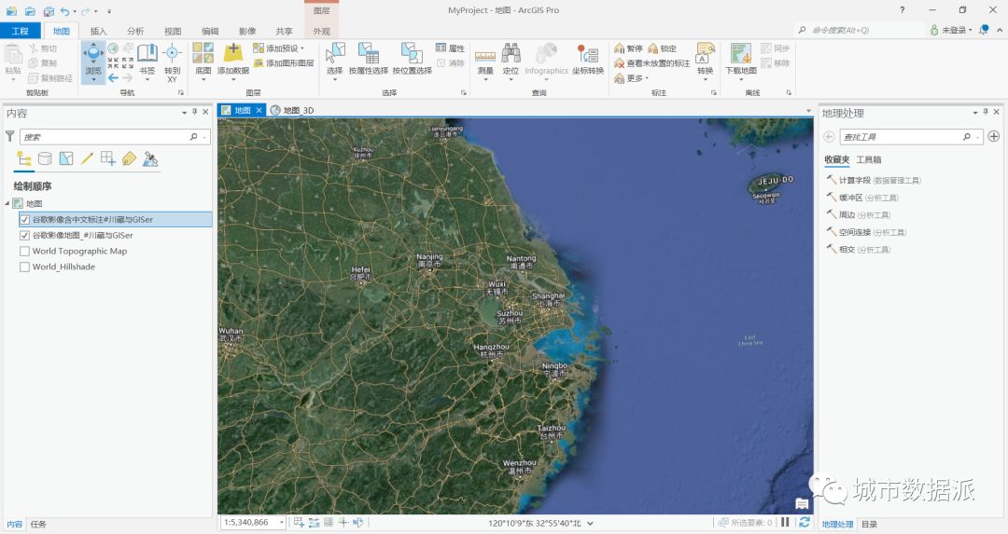Open 按位置选择 select by location
Image resolution: width=1008 pixels, height=534 pixels.
[412, 59]
